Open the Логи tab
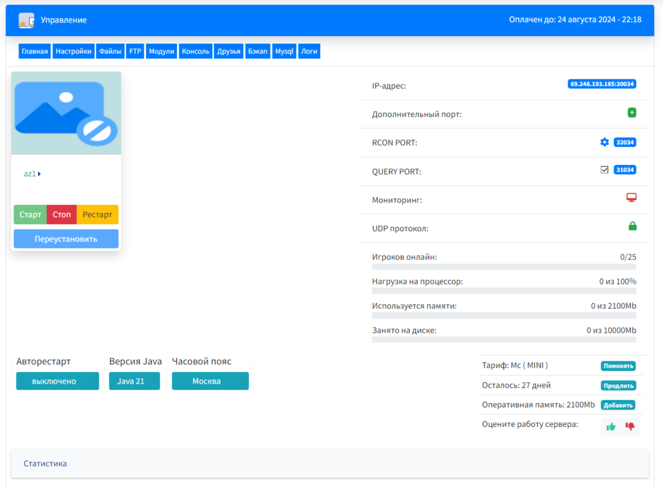The height and width of the screenshot is (490, 663). click(309, 51)
